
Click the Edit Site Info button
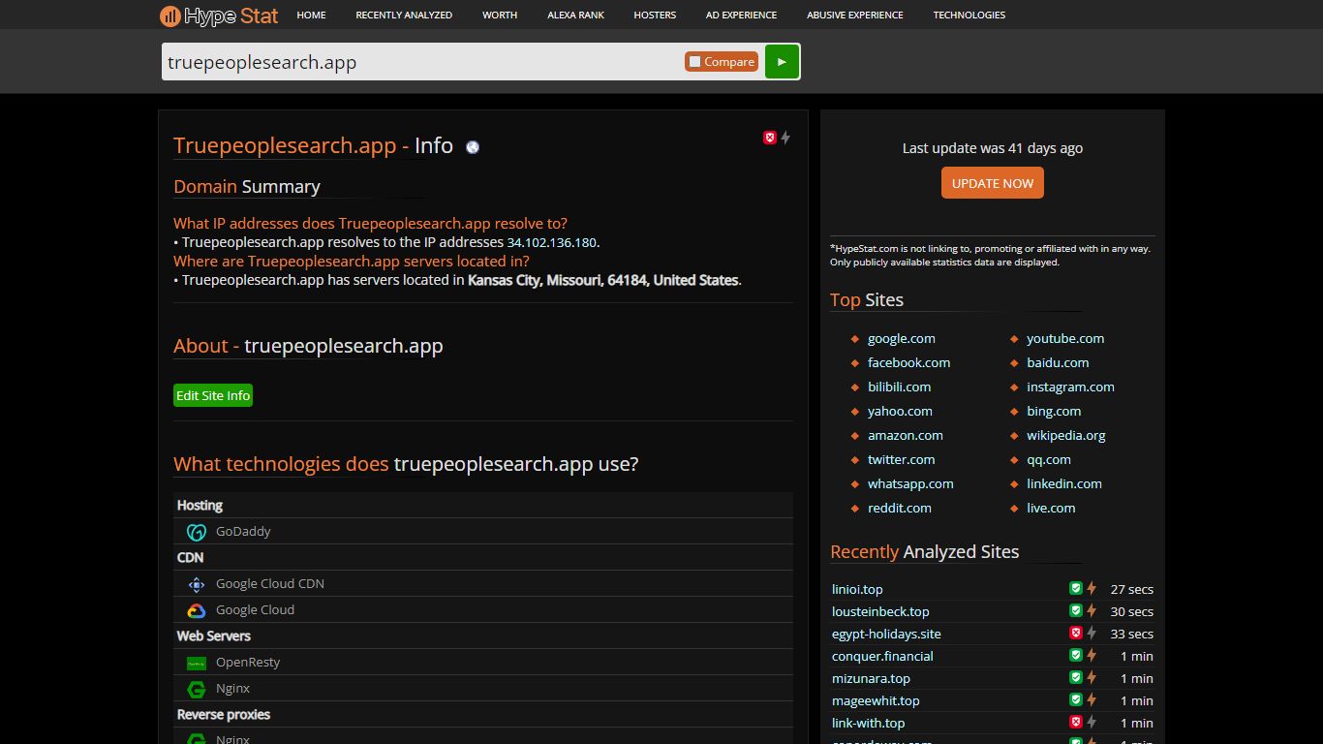point(213,395)
